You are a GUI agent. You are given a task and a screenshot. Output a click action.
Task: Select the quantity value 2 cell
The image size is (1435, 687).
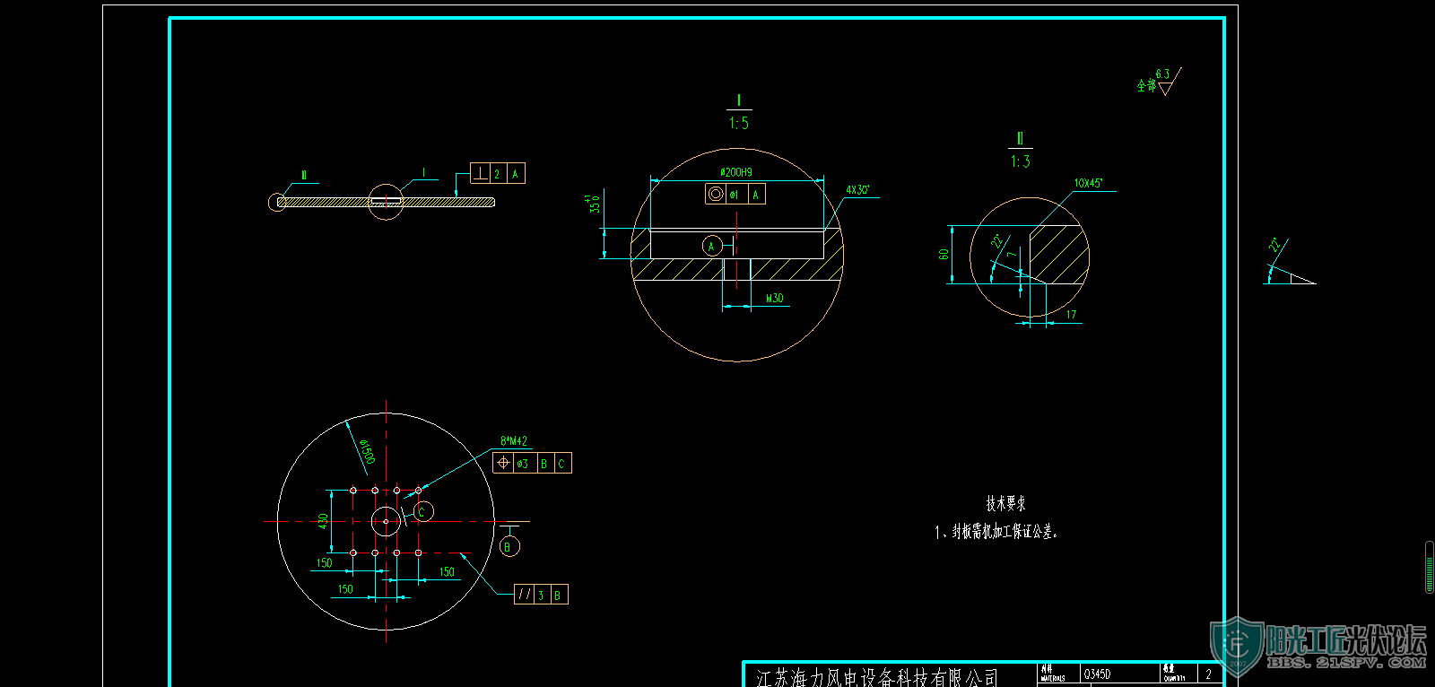coord(1208,674)
